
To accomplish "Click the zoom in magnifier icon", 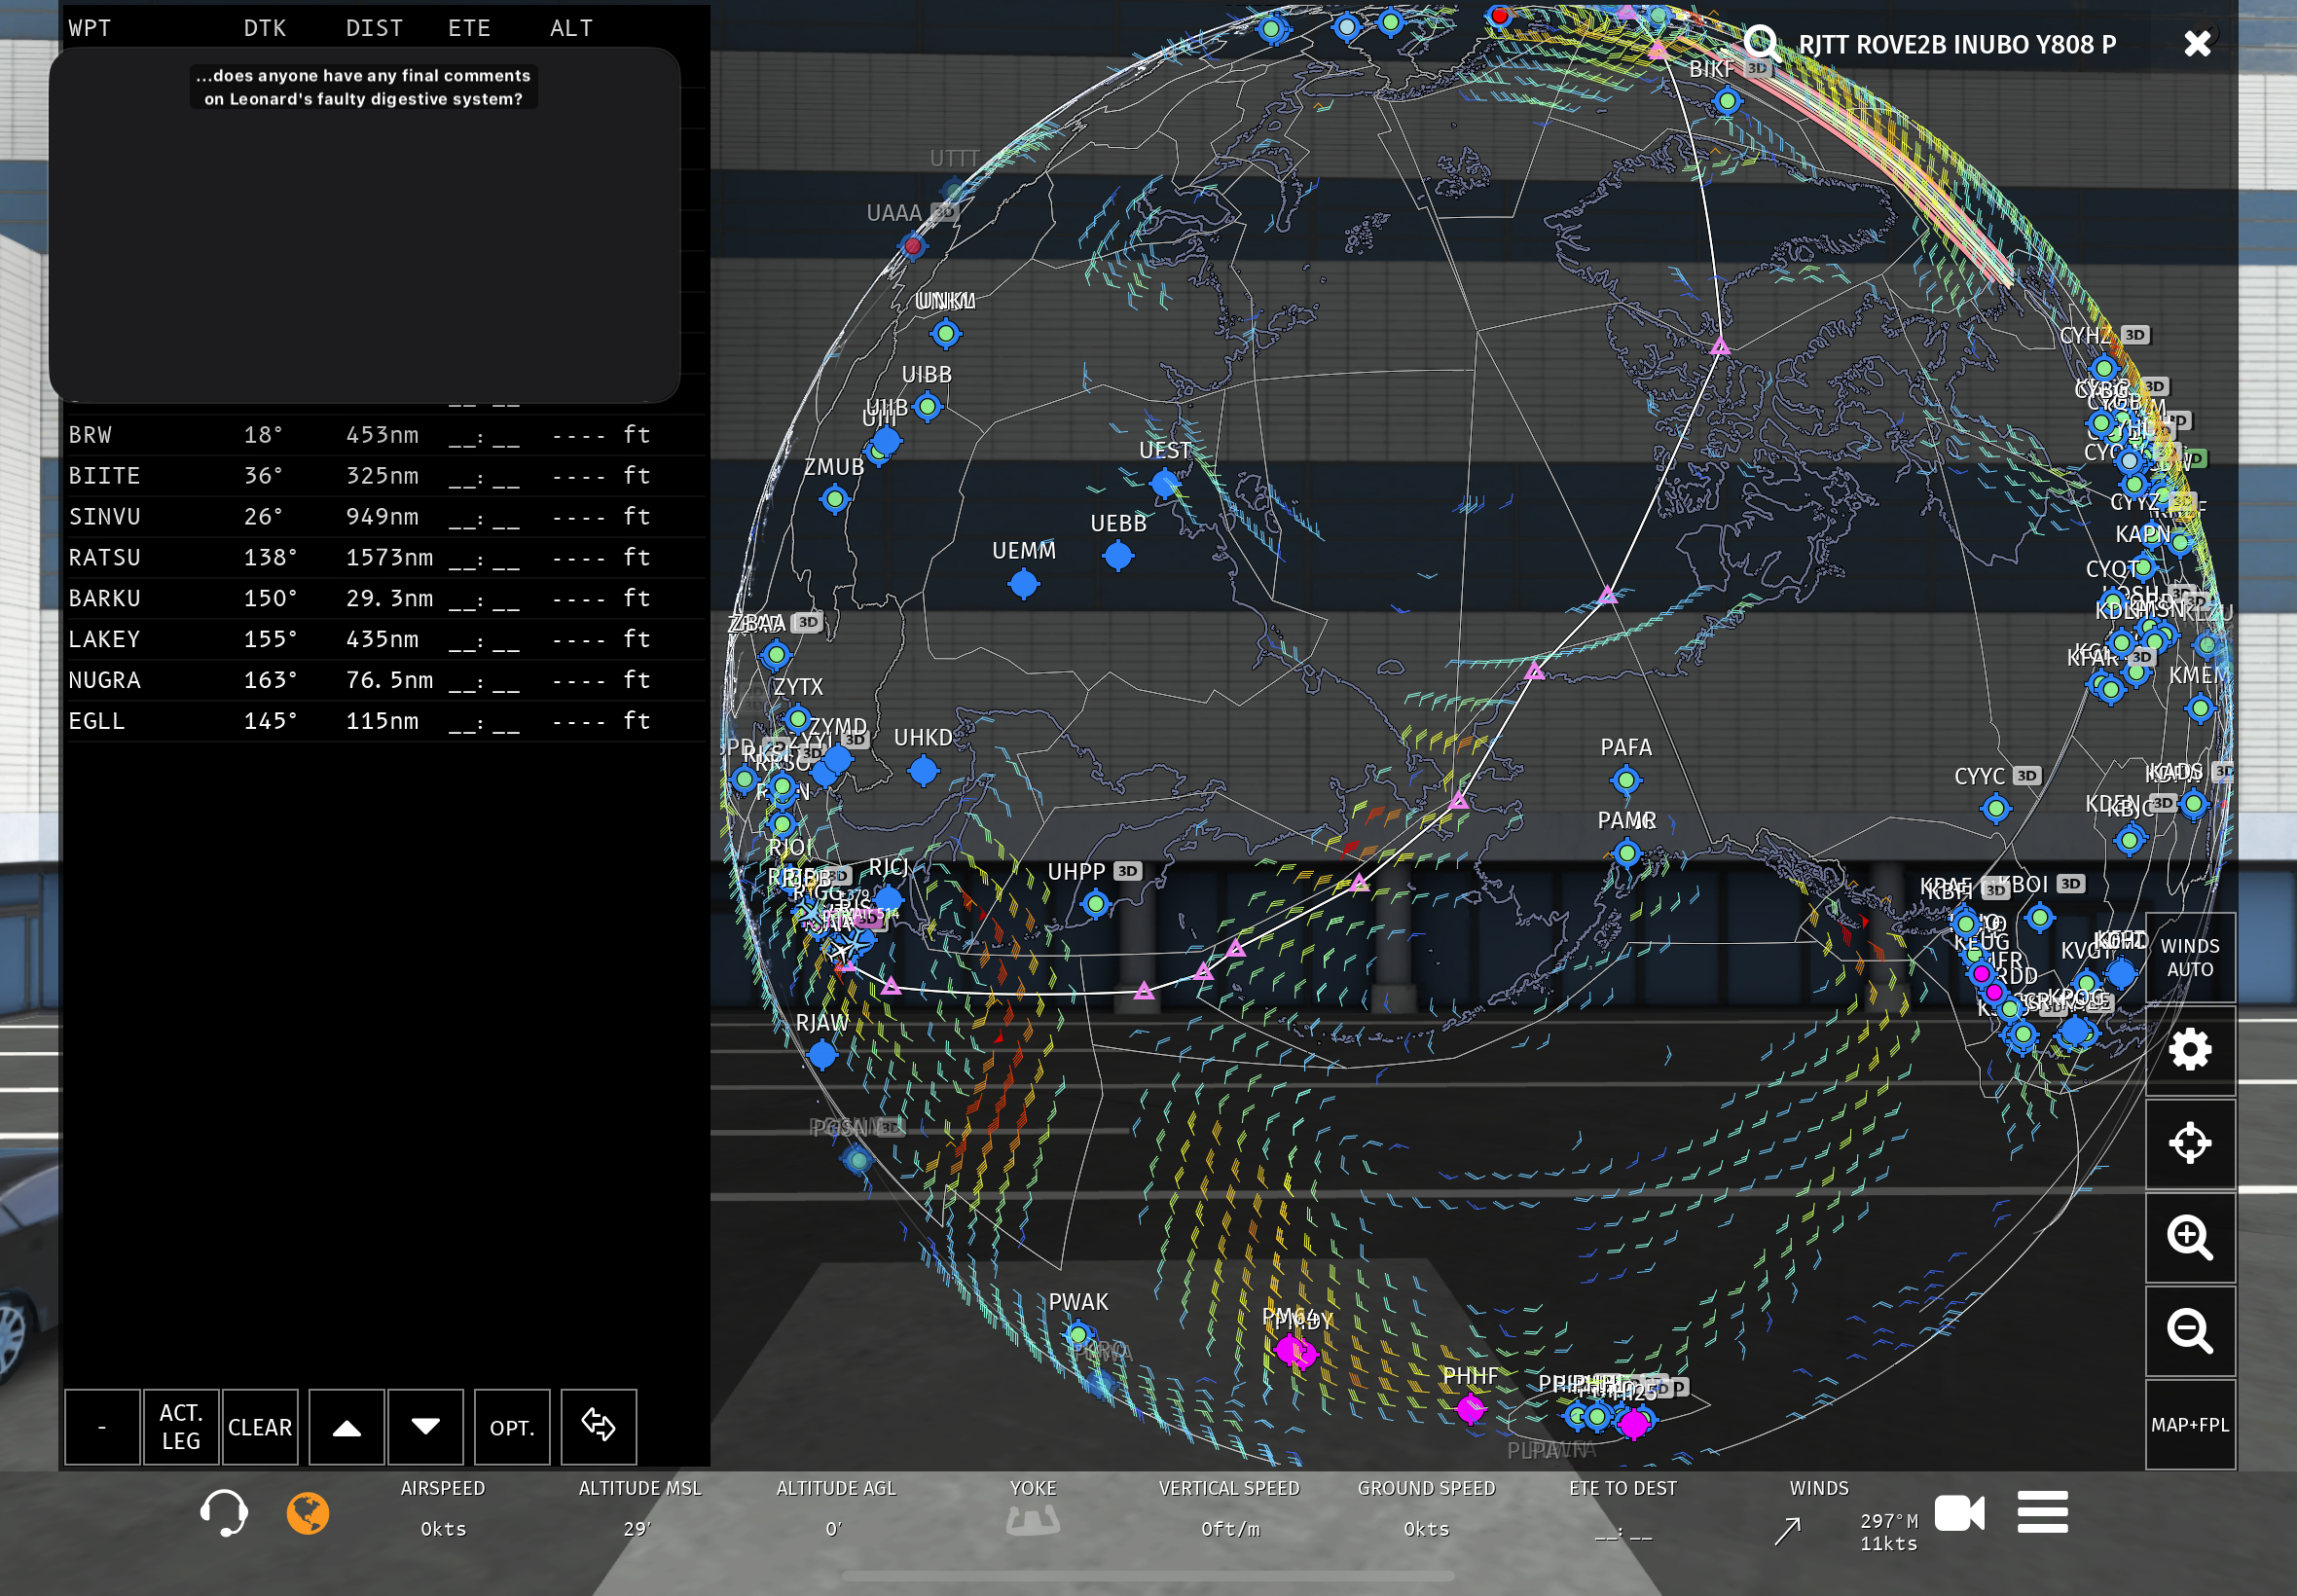I will click(x=2189, y=1237).
